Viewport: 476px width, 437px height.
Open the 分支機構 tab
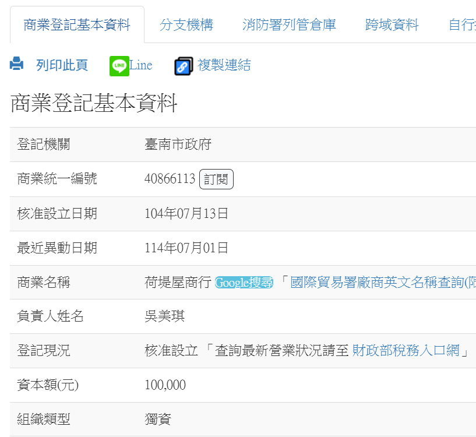point(186,24)
